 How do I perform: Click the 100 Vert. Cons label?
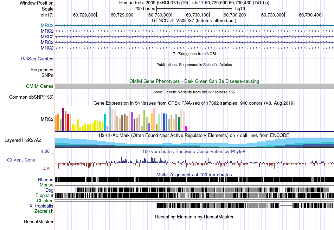tap(20, 160)
